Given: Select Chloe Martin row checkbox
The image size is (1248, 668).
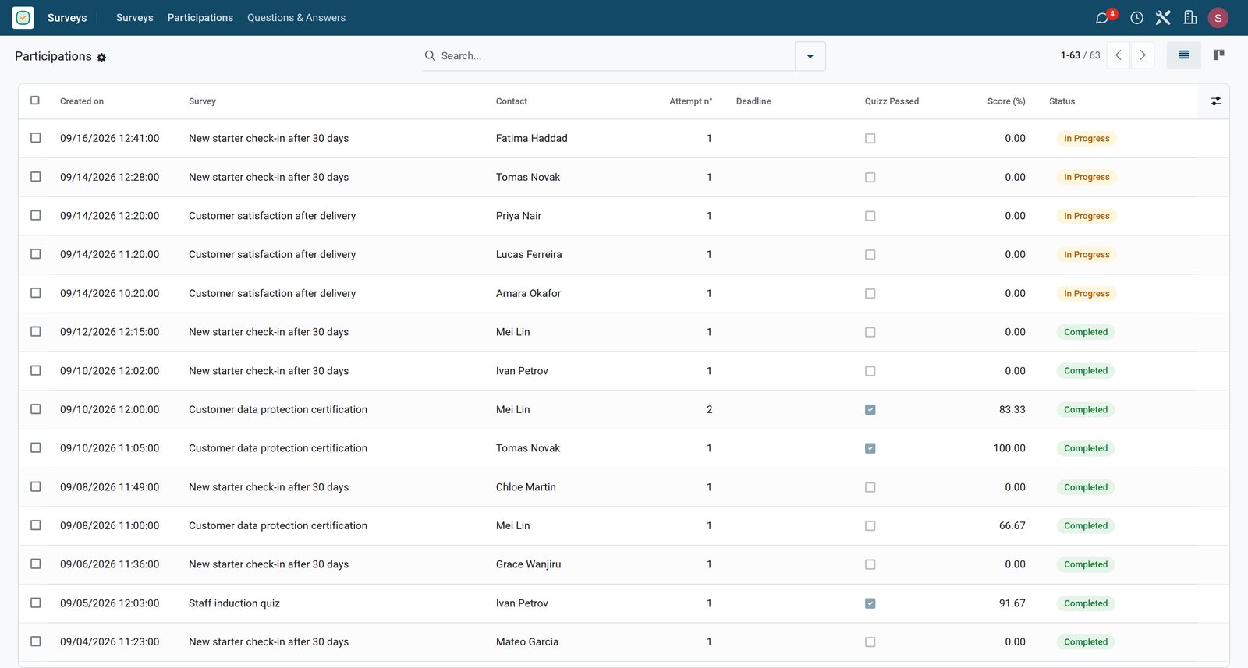Looking at the screenshot, I should pyautogui.click(x=35, y=486).
